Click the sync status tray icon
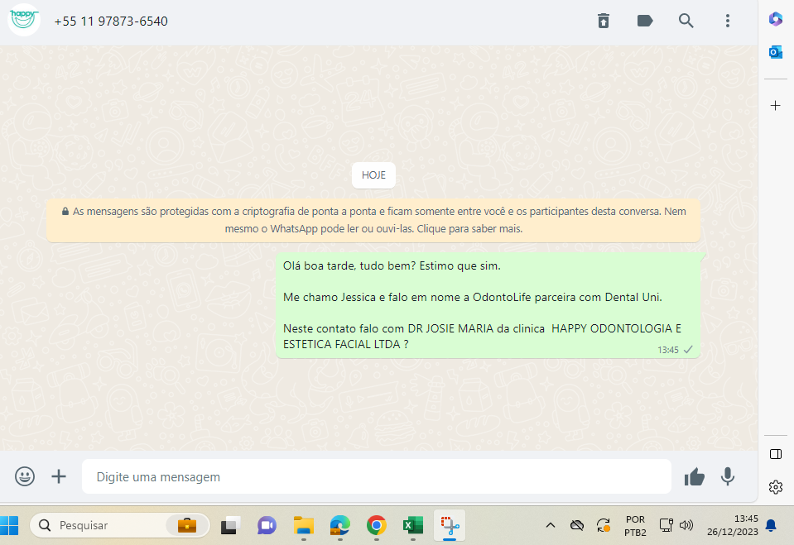 pos(603,525)
